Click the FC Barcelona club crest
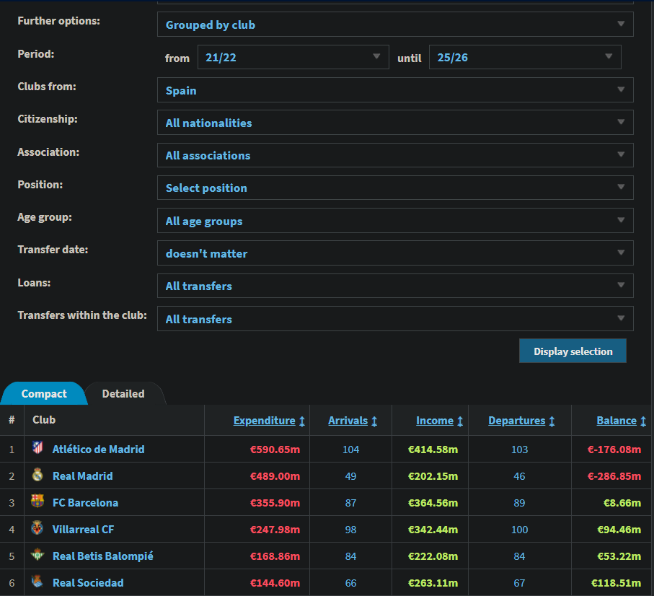Viewport: 654px width, 596px height. pos(37,501)
